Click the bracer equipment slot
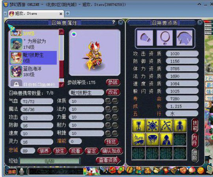This screenshot has height=177, width=213. tap(145, 38)
